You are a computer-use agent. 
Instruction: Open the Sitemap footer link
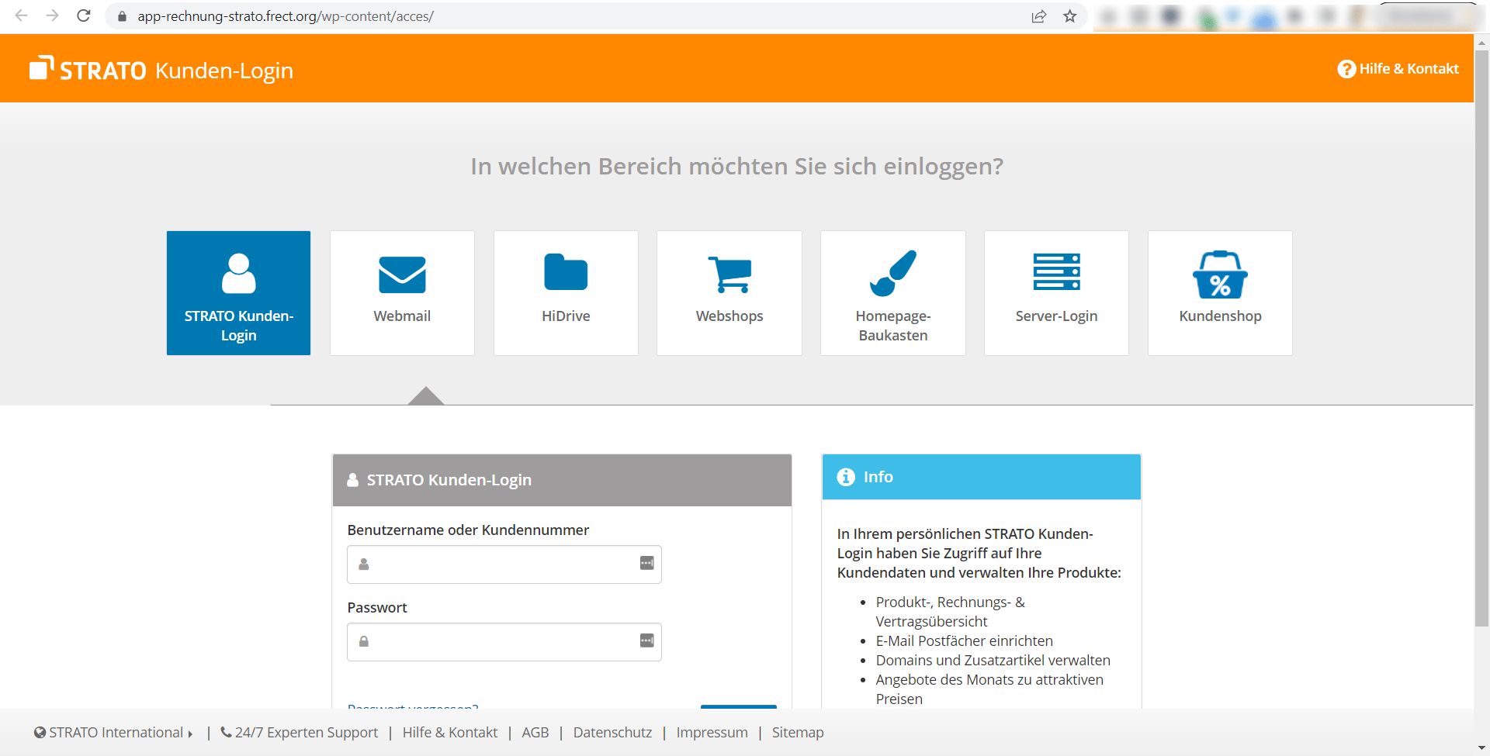tap(798, 733)
